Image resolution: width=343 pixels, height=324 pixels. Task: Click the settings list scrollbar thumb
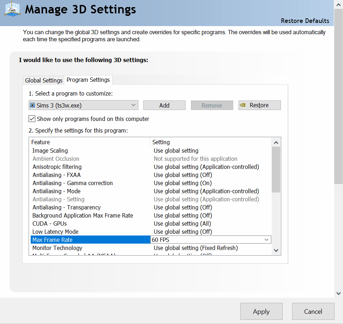pos(276,170)
